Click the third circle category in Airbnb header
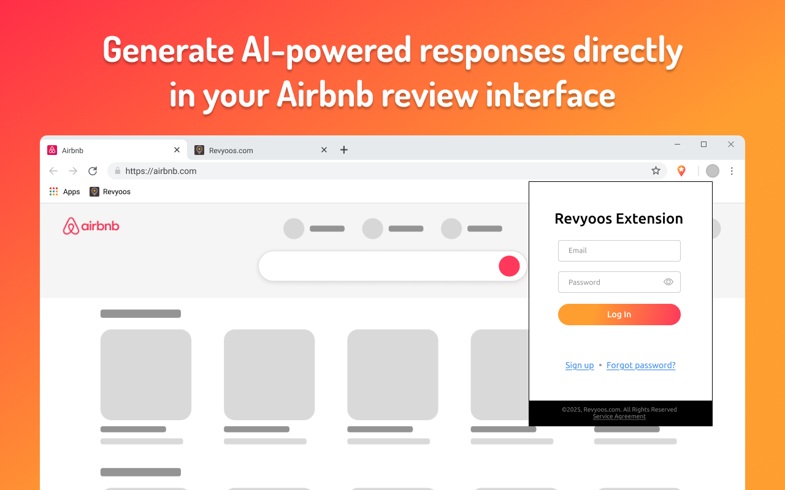The height and width of the screenshot is (490, 785). [x=451, y=228]
